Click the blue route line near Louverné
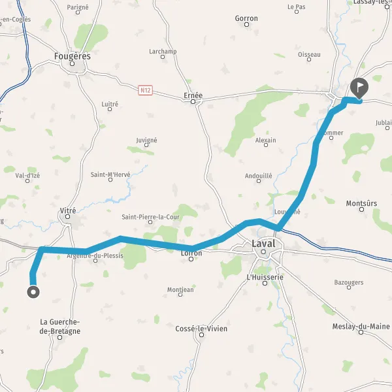The height and width of the screenshot is (392, 392). (290, 212)
